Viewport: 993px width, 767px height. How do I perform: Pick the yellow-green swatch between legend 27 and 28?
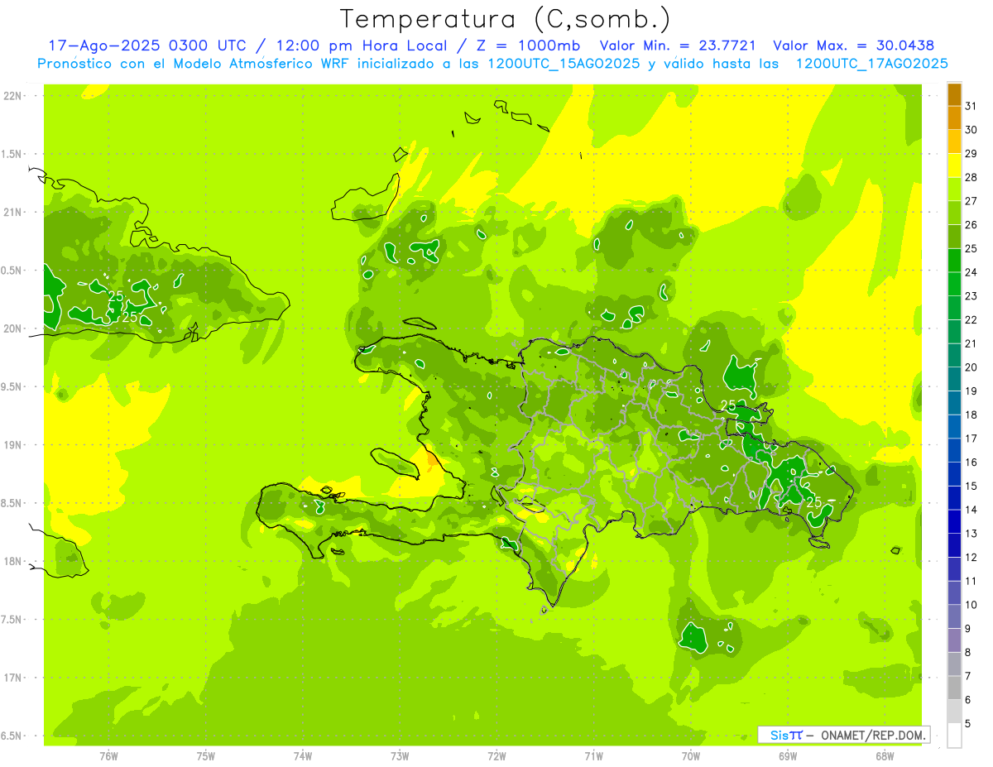(954, 189)
